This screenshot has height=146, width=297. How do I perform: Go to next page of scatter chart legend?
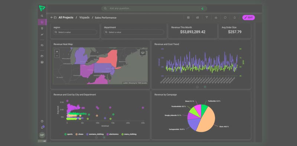click(x=104, y=137)
